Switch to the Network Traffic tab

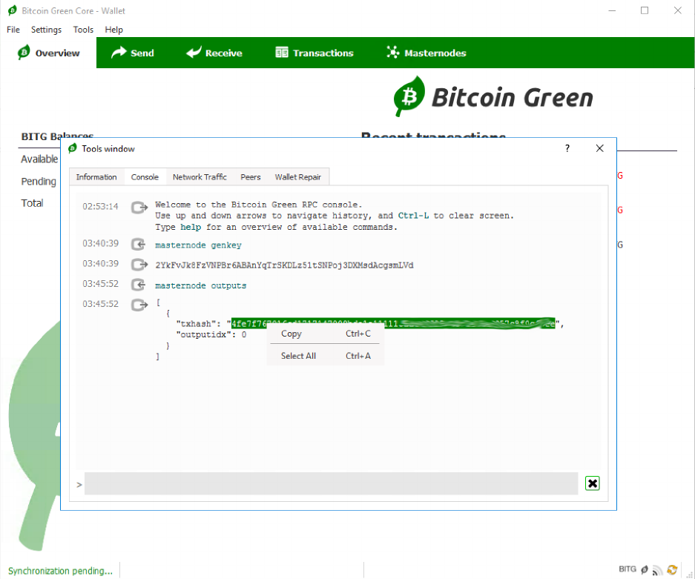point(200,177)
